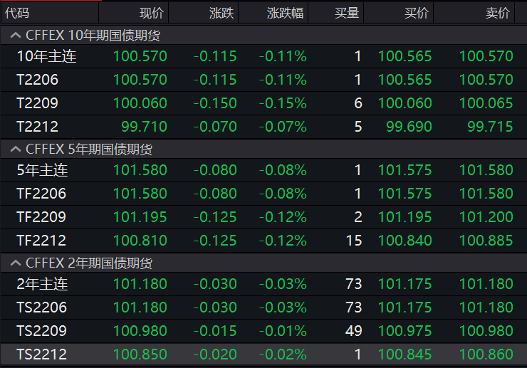The image size is (527, 368).
Task: Click TS2209 current price 100.980
Action: pyautogui.click(x=140, y=331)
